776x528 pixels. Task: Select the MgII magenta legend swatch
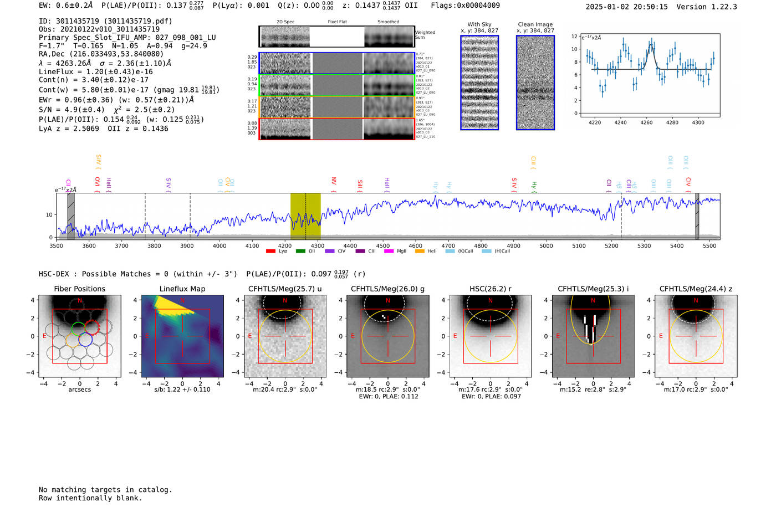(389, 252)
